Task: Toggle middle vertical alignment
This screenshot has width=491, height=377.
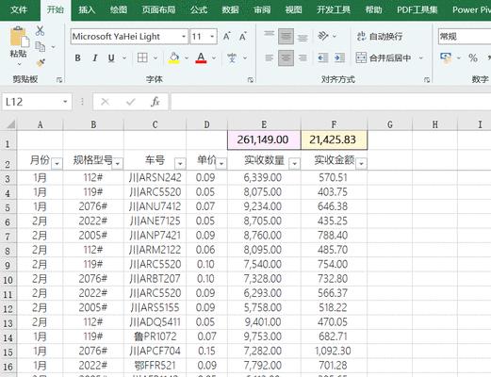Action: [286, 36]
